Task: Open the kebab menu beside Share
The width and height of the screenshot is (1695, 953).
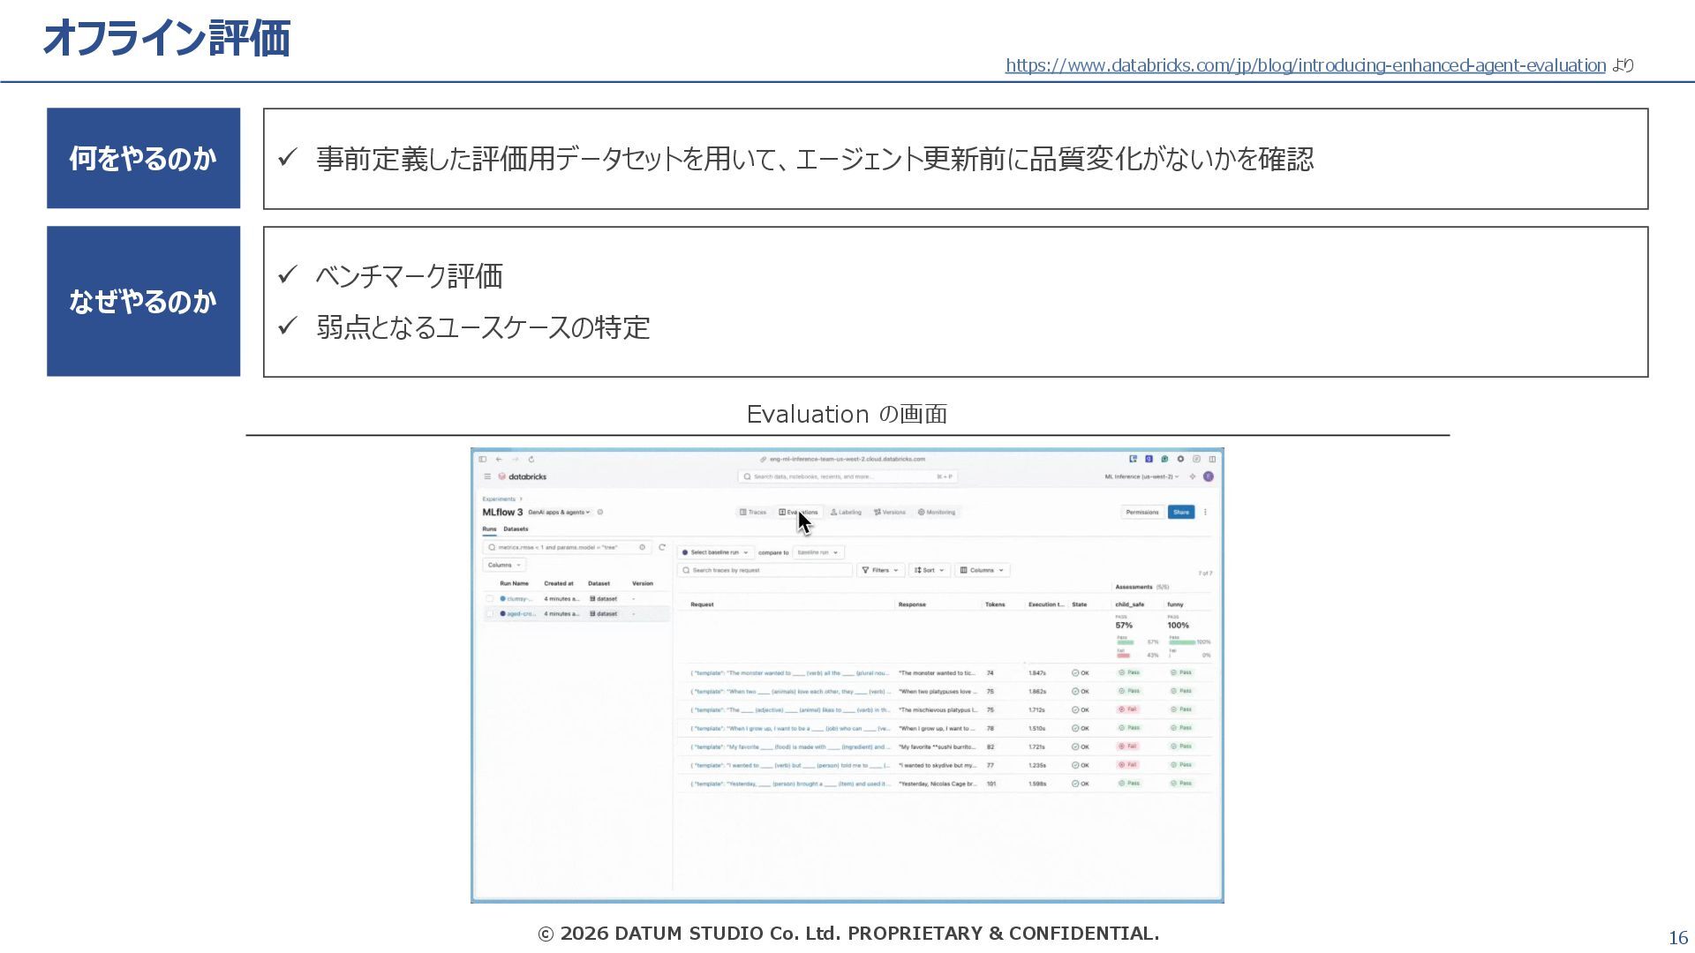Action: [1205, 512]
